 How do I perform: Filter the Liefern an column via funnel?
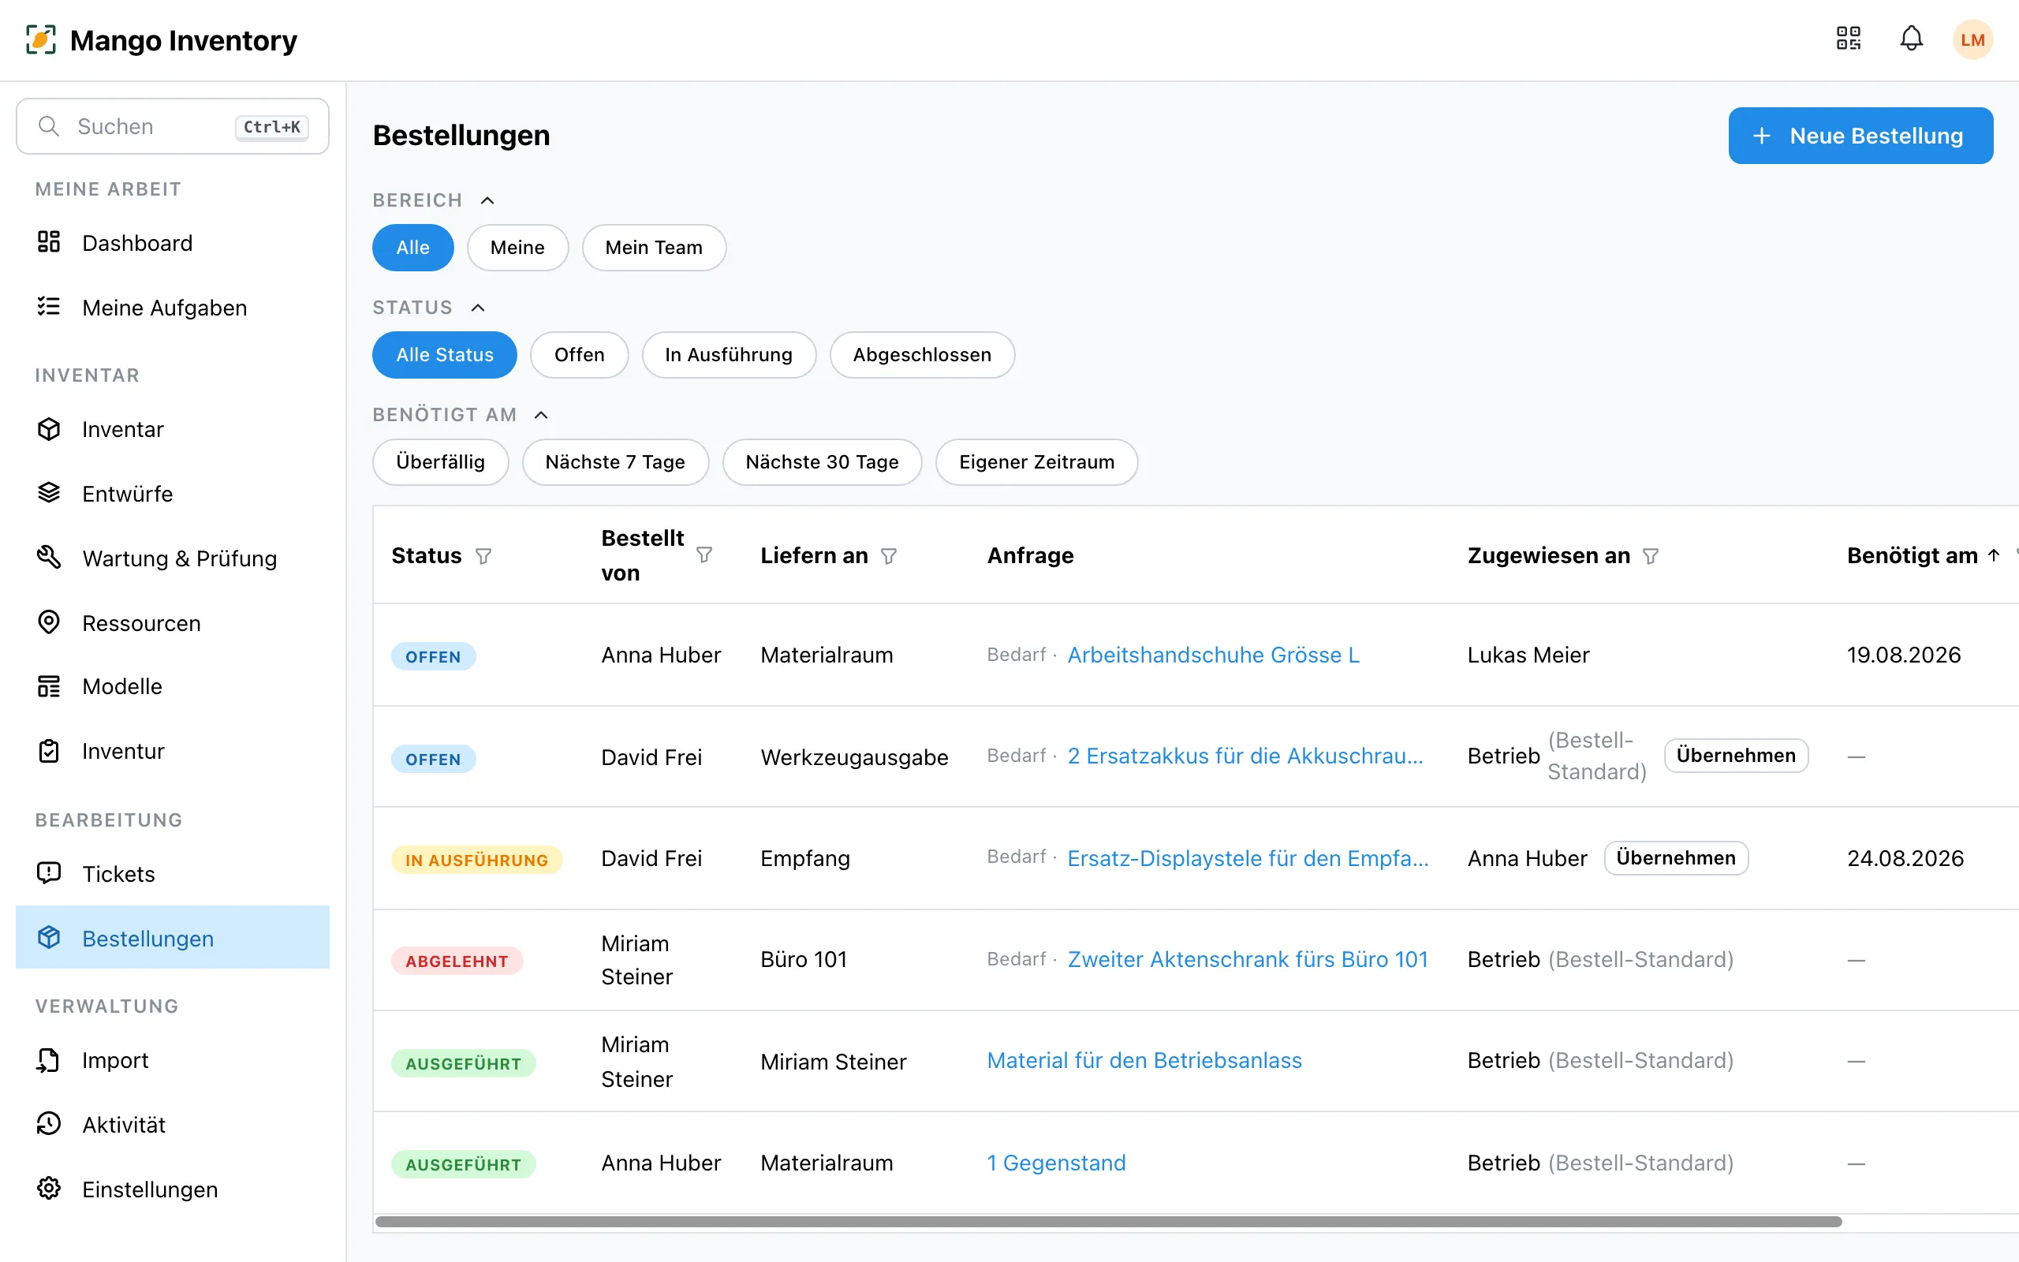889,556
